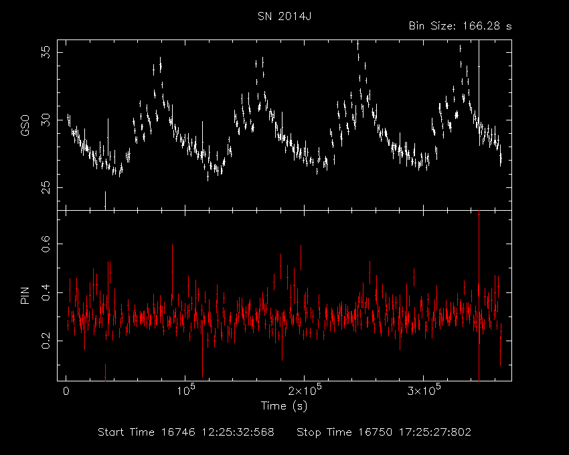This screenshot has width=569, height=455.
Task: Click the "Bin Size: 166.28 s" label
Action: pos(460,26)
